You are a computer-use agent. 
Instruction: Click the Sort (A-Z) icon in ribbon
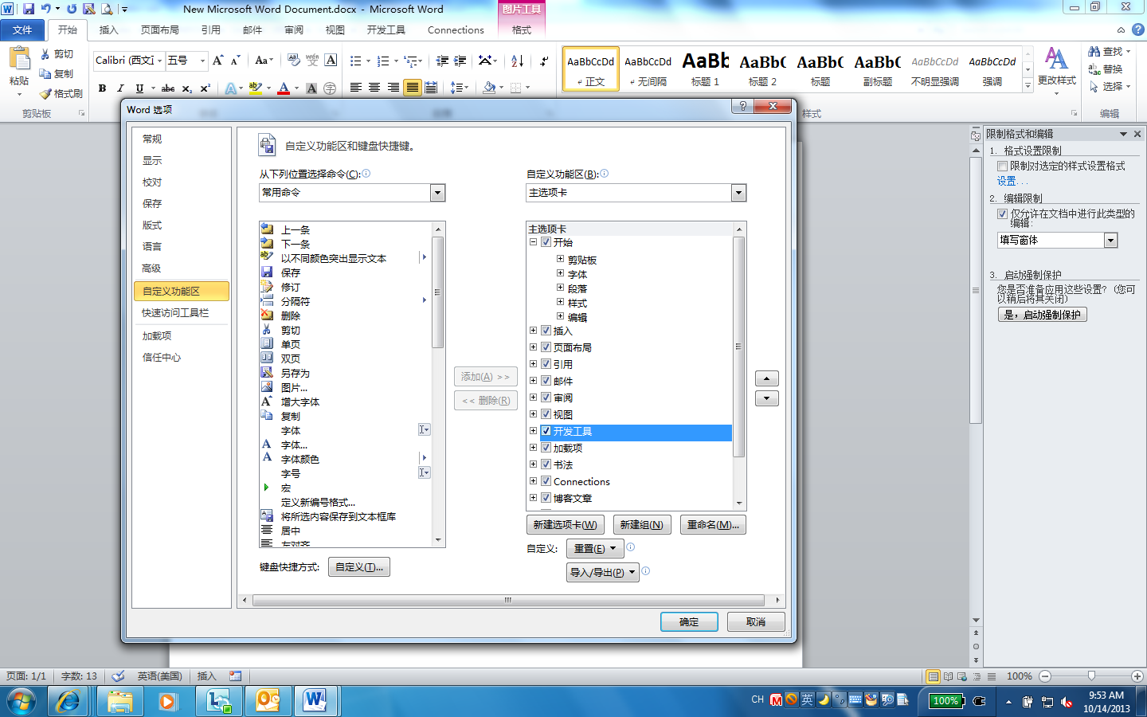(x=517, y=61)
